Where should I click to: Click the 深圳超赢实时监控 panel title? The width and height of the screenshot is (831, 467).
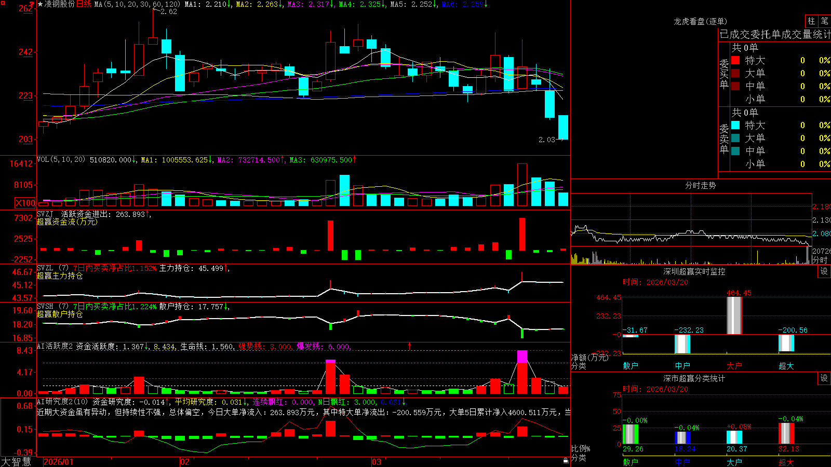click(694, 271)
